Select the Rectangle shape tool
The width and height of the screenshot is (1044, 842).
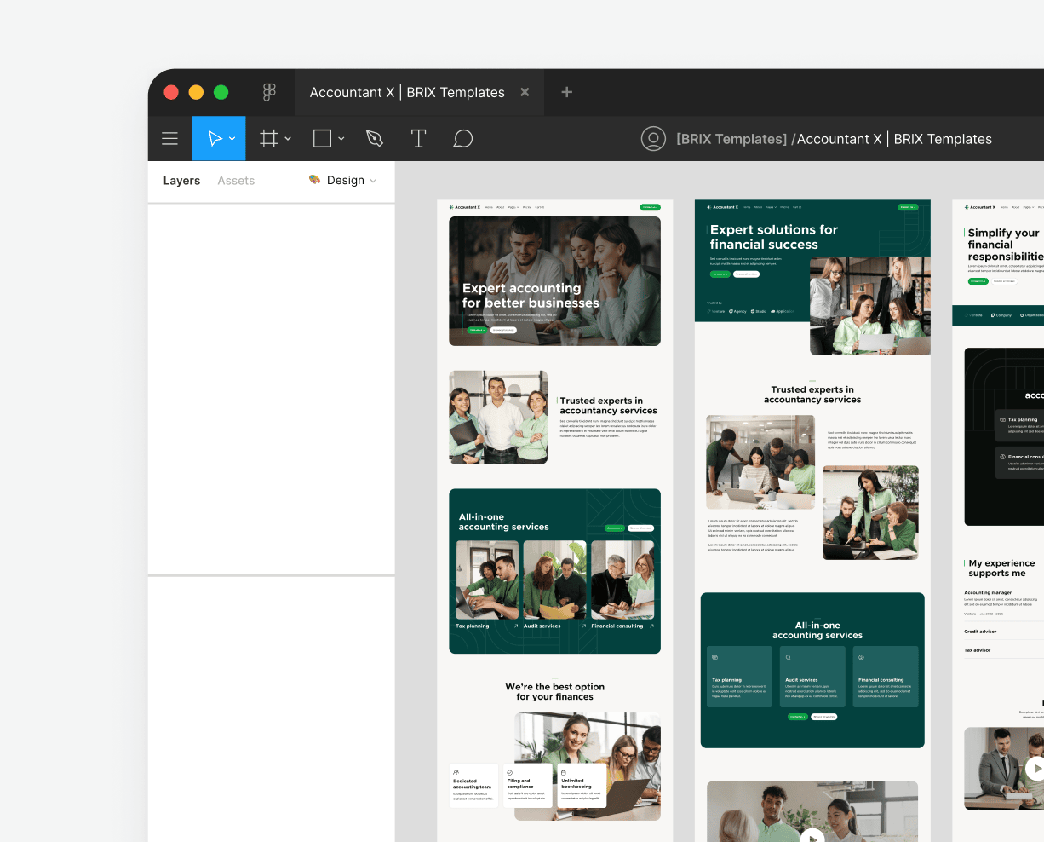[x=321, y=138]
